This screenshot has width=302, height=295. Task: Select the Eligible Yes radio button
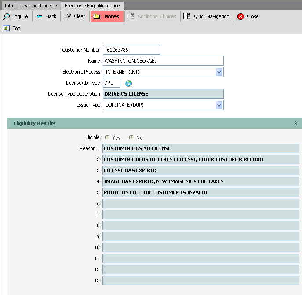107,137
